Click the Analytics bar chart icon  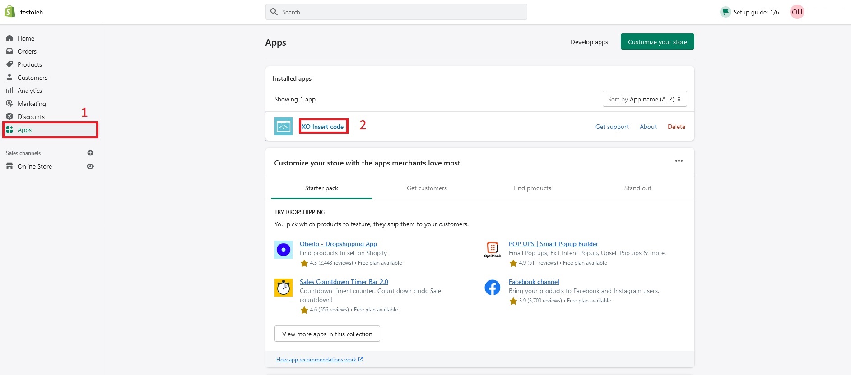point(9,91)
